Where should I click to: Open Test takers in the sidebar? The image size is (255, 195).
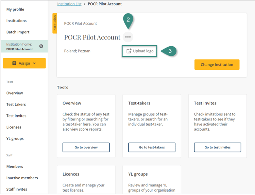pos(16,104)
